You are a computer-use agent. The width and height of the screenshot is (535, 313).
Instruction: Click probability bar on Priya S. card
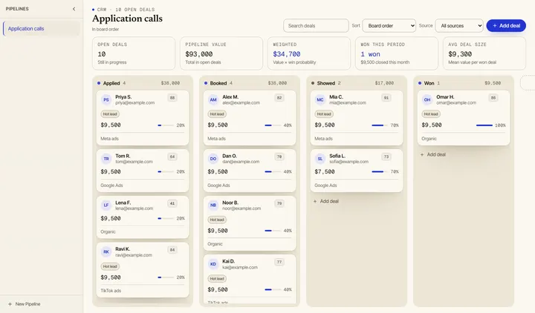click(166, 125)
